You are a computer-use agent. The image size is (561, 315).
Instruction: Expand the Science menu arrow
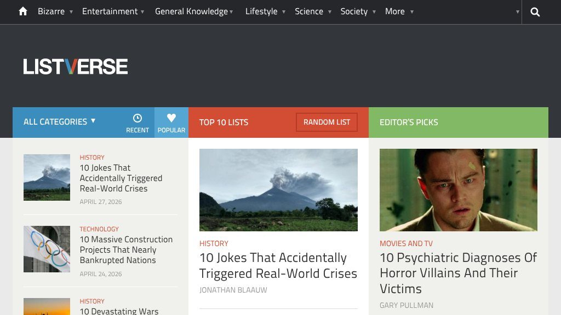click(x=330, y=12)
